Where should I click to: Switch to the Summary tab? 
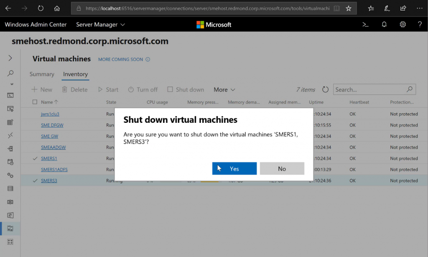[42, 74]
